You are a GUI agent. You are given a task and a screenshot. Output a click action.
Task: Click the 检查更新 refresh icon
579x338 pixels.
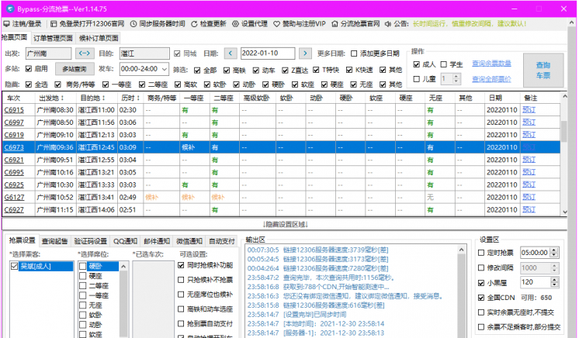194,24
